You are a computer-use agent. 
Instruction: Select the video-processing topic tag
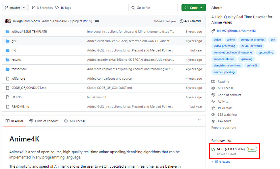pyautogui.click(x=225, y=46)
